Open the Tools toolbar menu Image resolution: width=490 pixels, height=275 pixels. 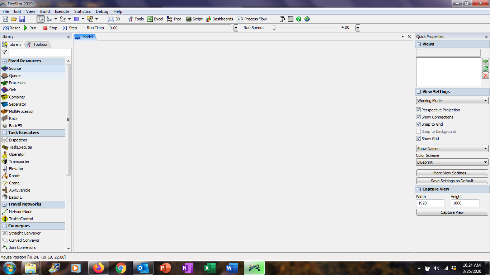[x=136, y=19]
